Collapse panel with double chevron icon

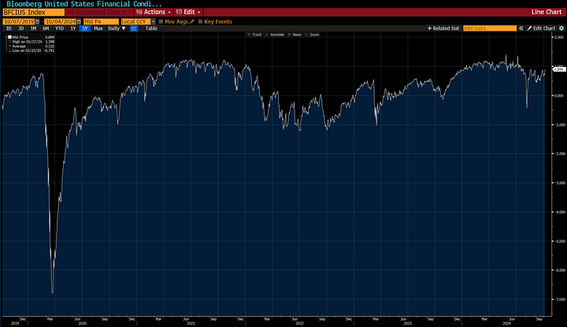[x=521, y=28]
